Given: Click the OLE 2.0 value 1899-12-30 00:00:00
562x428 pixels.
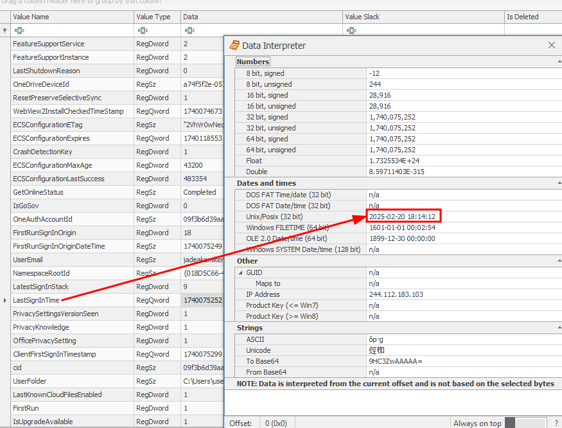Looking at the screenshot, I should point(402,238).
